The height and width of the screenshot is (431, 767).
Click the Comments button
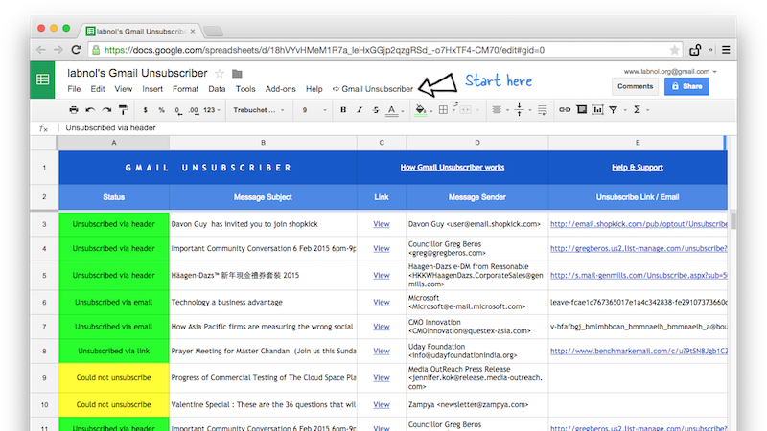[635, 86]
